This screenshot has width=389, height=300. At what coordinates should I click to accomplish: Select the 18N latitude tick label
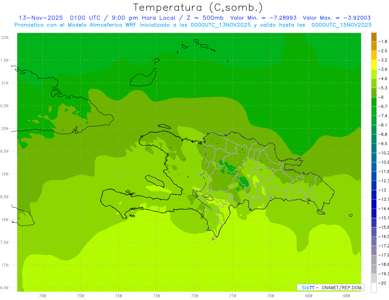click(x=5, y=219)
